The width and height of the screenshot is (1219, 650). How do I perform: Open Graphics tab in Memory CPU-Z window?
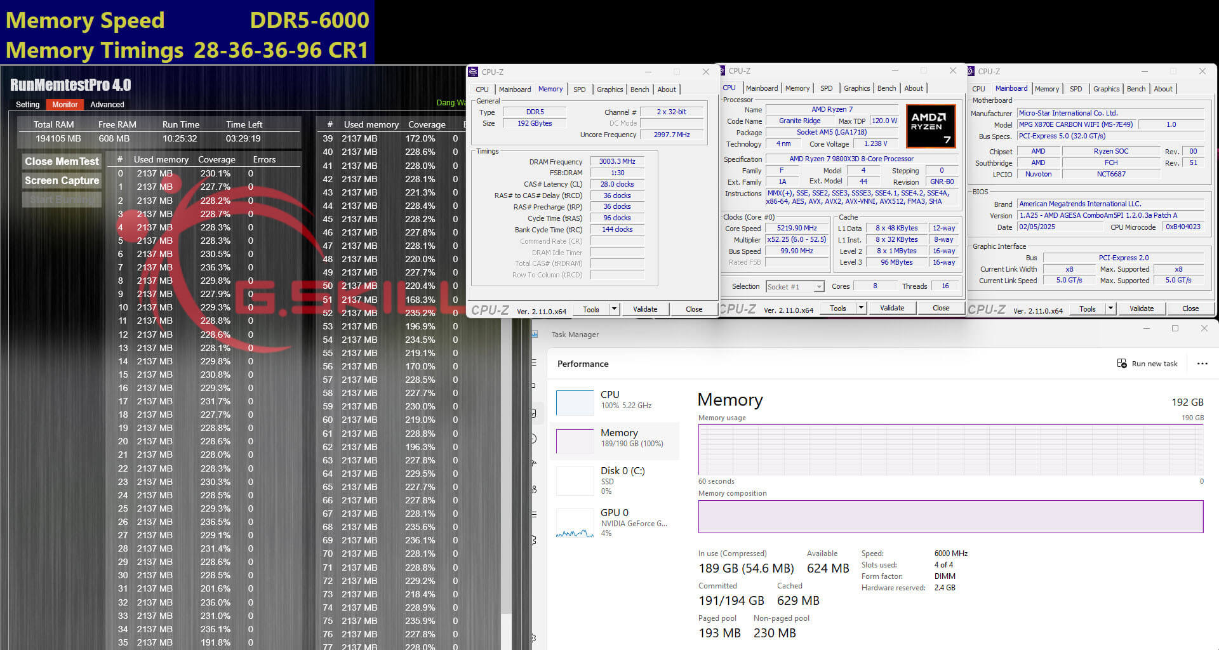pyautogui.click(x=609, y=90)
